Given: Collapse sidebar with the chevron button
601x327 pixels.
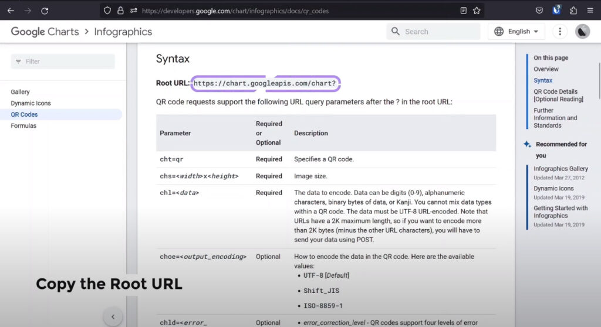Looking at the screenshot, I should 113,316.
